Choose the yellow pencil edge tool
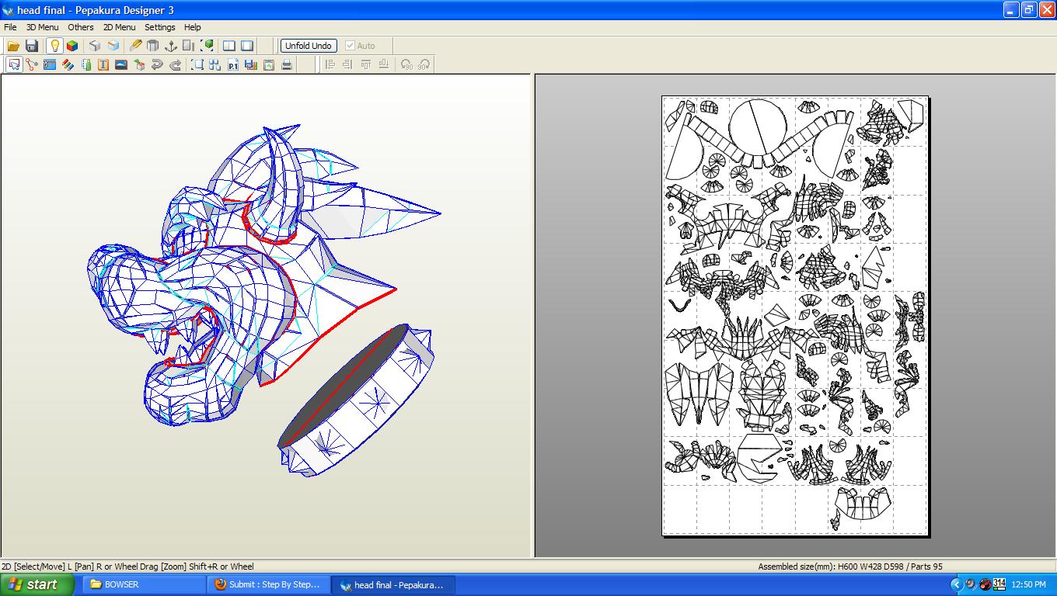The image size is (1057, 596). 135,46
